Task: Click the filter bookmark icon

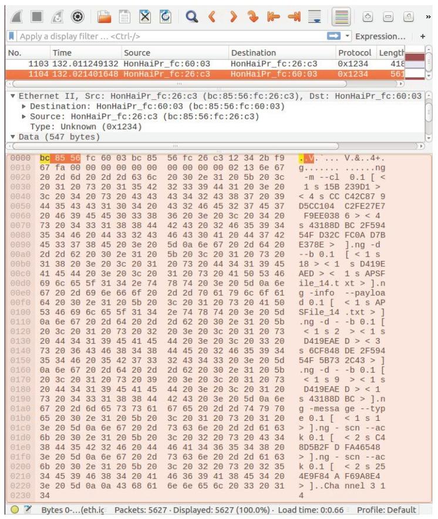Action: 12,36
